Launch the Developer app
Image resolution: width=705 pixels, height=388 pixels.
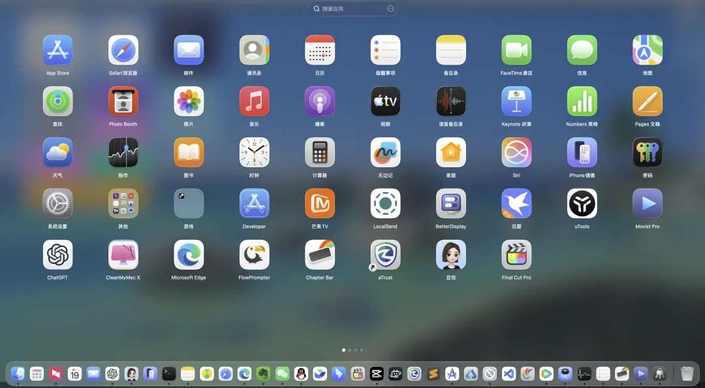pos(255,203)
